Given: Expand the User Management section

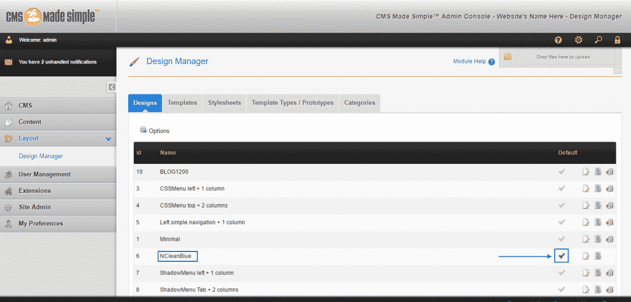Looking at the screenshot, I should click(x=58, y=174).
